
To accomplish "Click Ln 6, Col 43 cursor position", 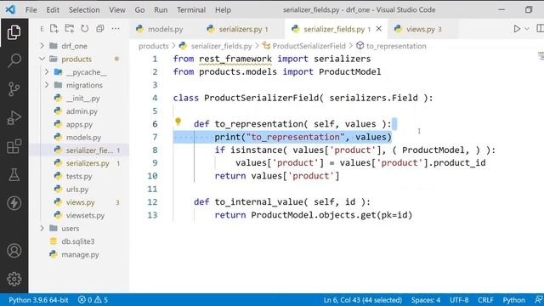I will (x=363, y=300).
